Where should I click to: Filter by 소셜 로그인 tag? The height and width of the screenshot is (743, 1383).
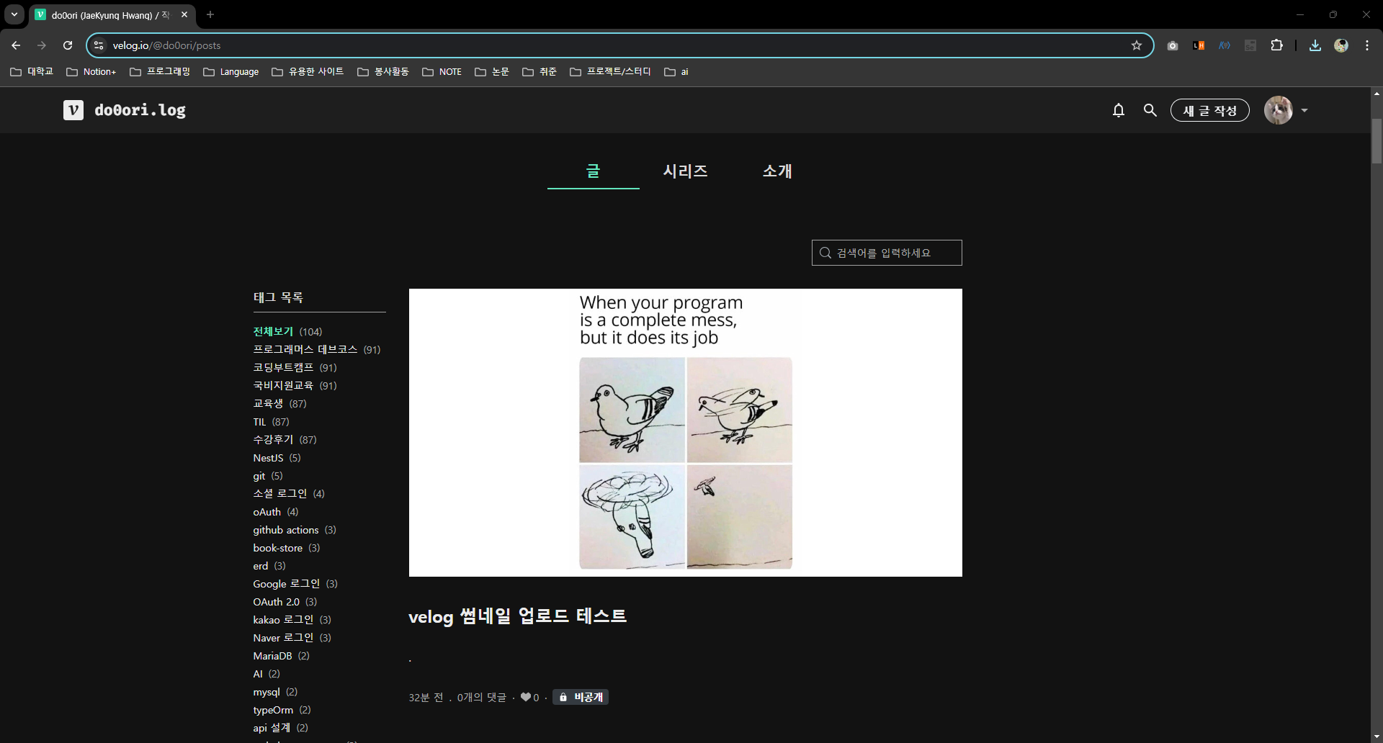[280, 493]
